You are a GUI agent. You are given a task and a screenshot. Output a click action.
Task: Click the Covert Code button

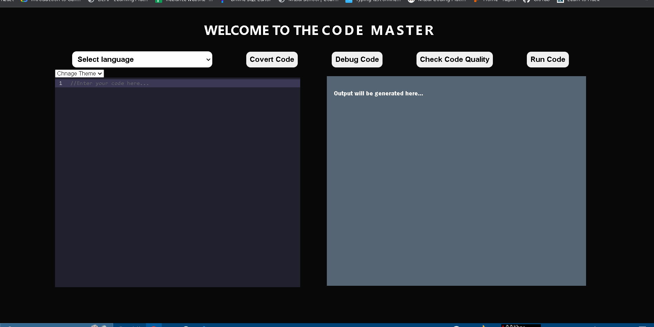point(272,59)
